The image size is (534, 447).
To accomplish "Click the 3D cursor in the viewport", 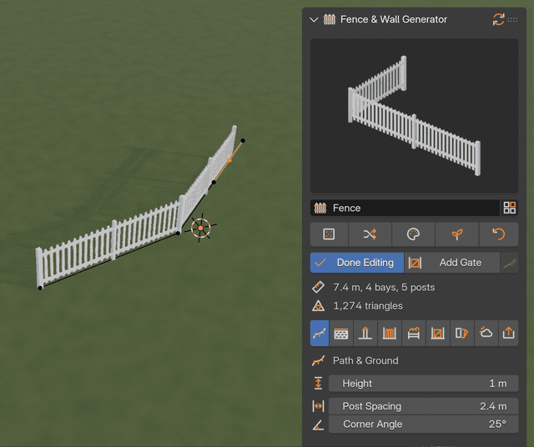I will 200,228.
